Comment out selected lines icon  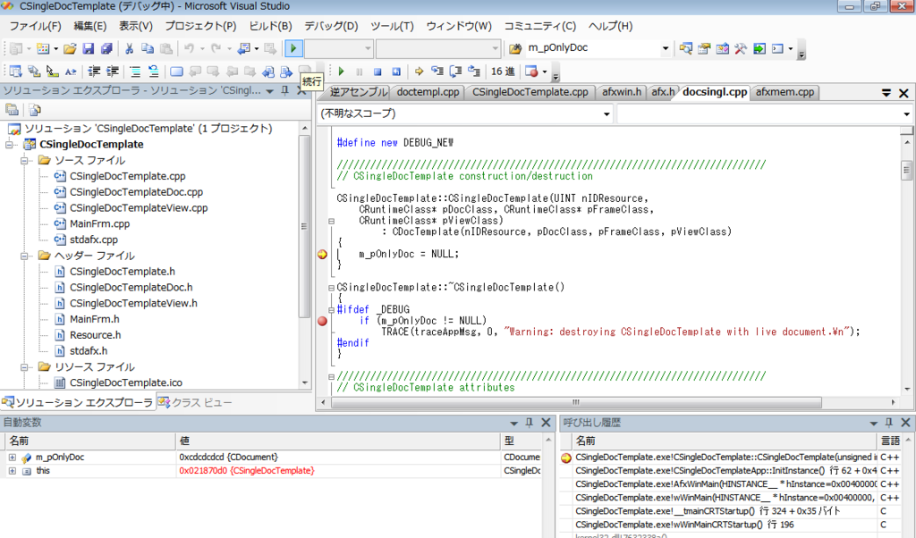(x=135, y=71)
